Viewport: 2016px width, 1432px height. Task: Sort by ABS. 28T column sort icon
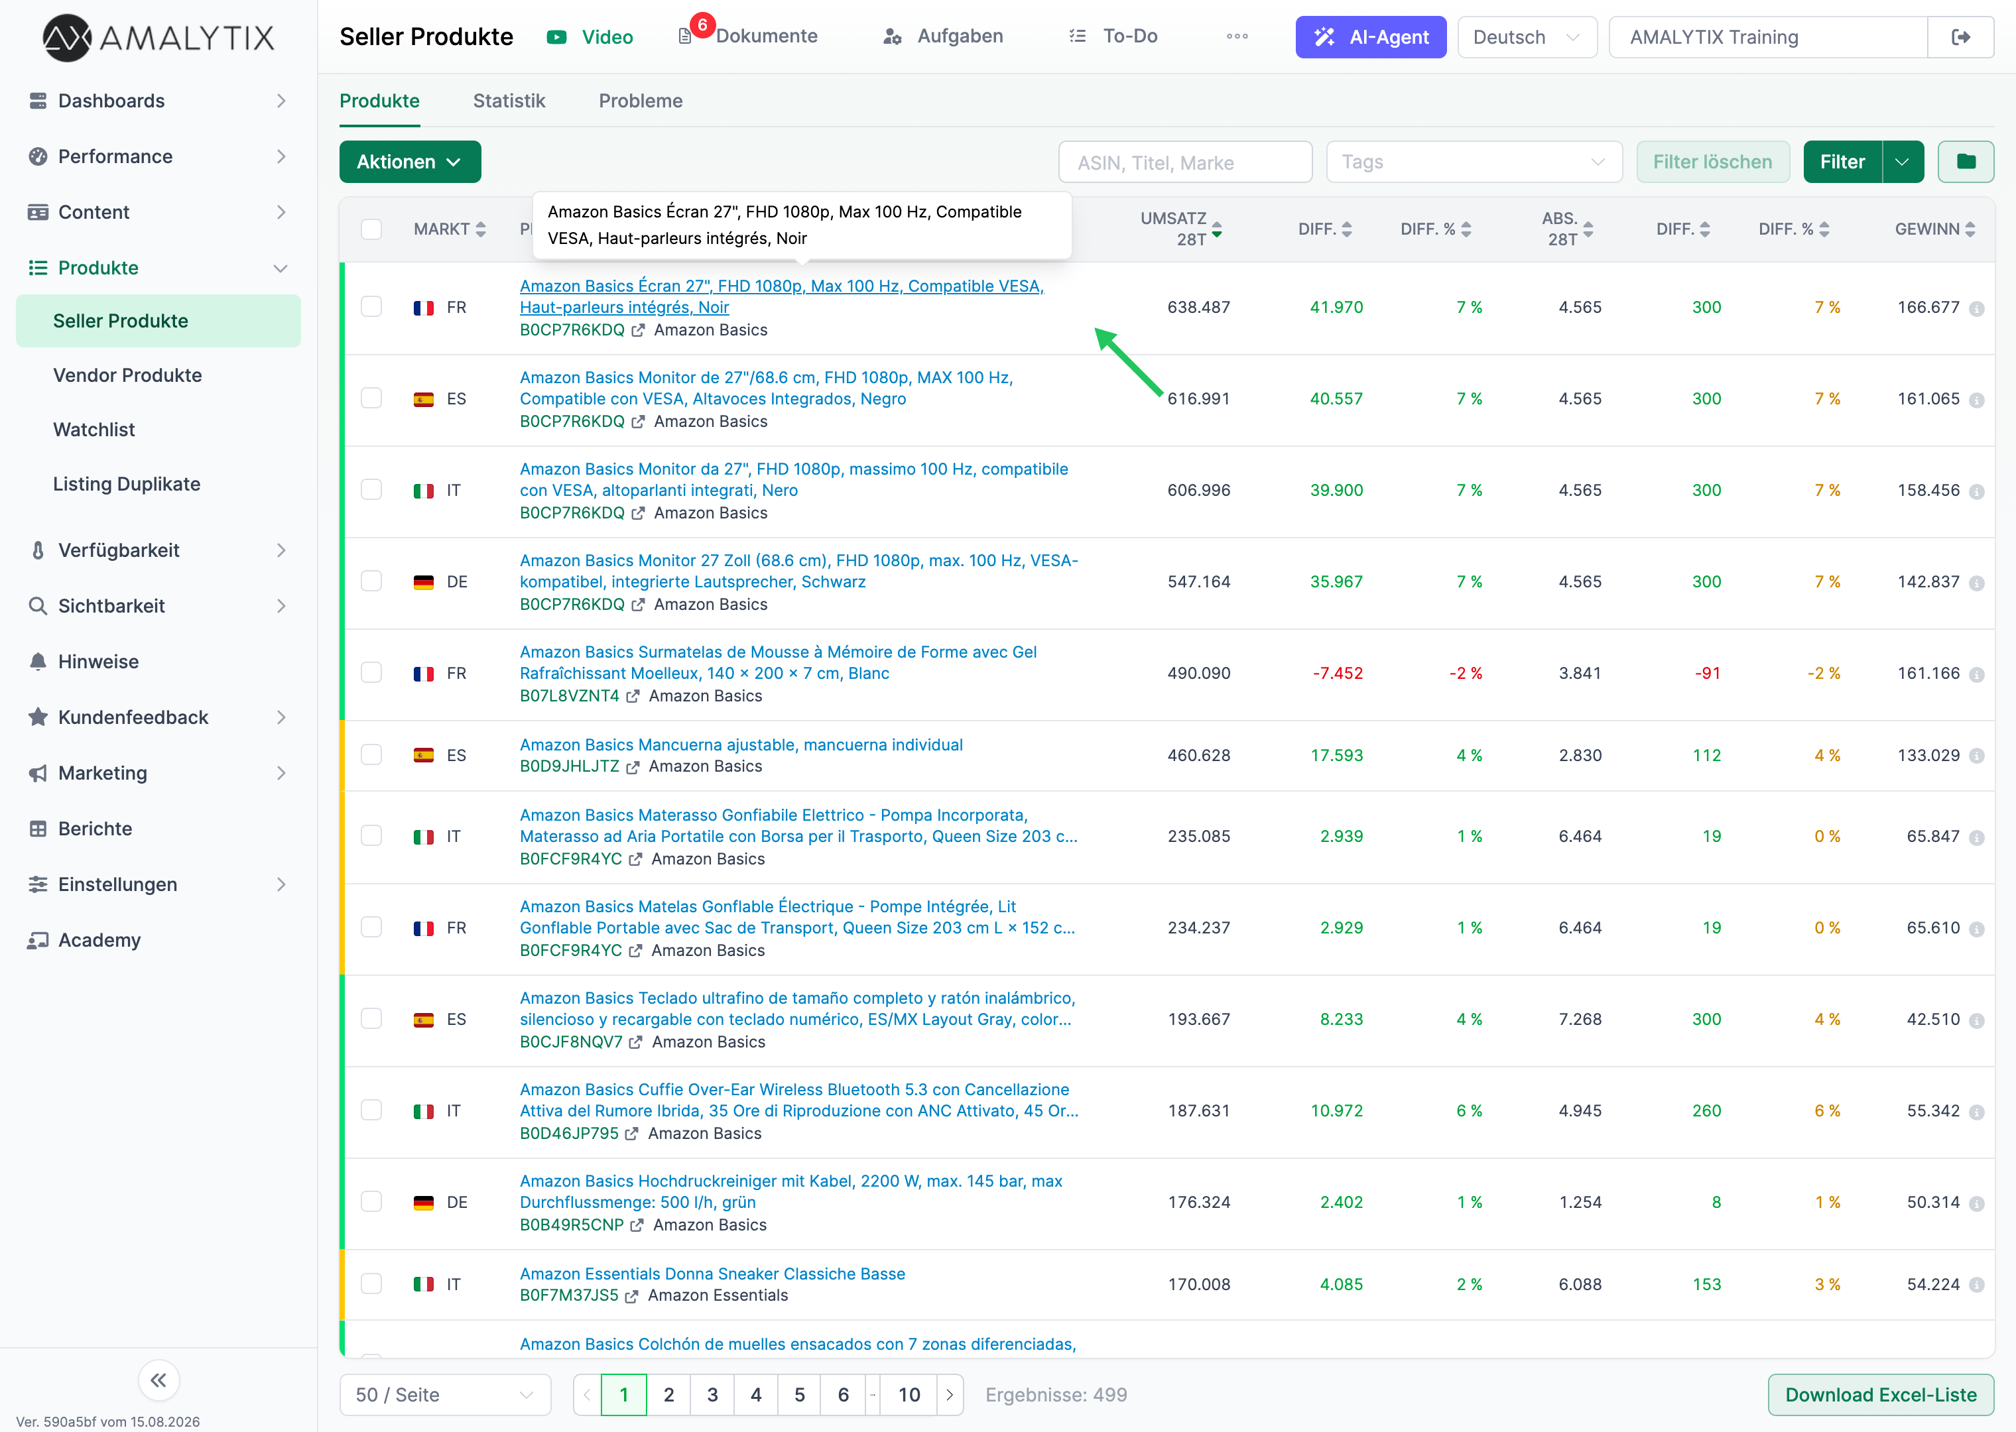click(x=1588, y=229)
